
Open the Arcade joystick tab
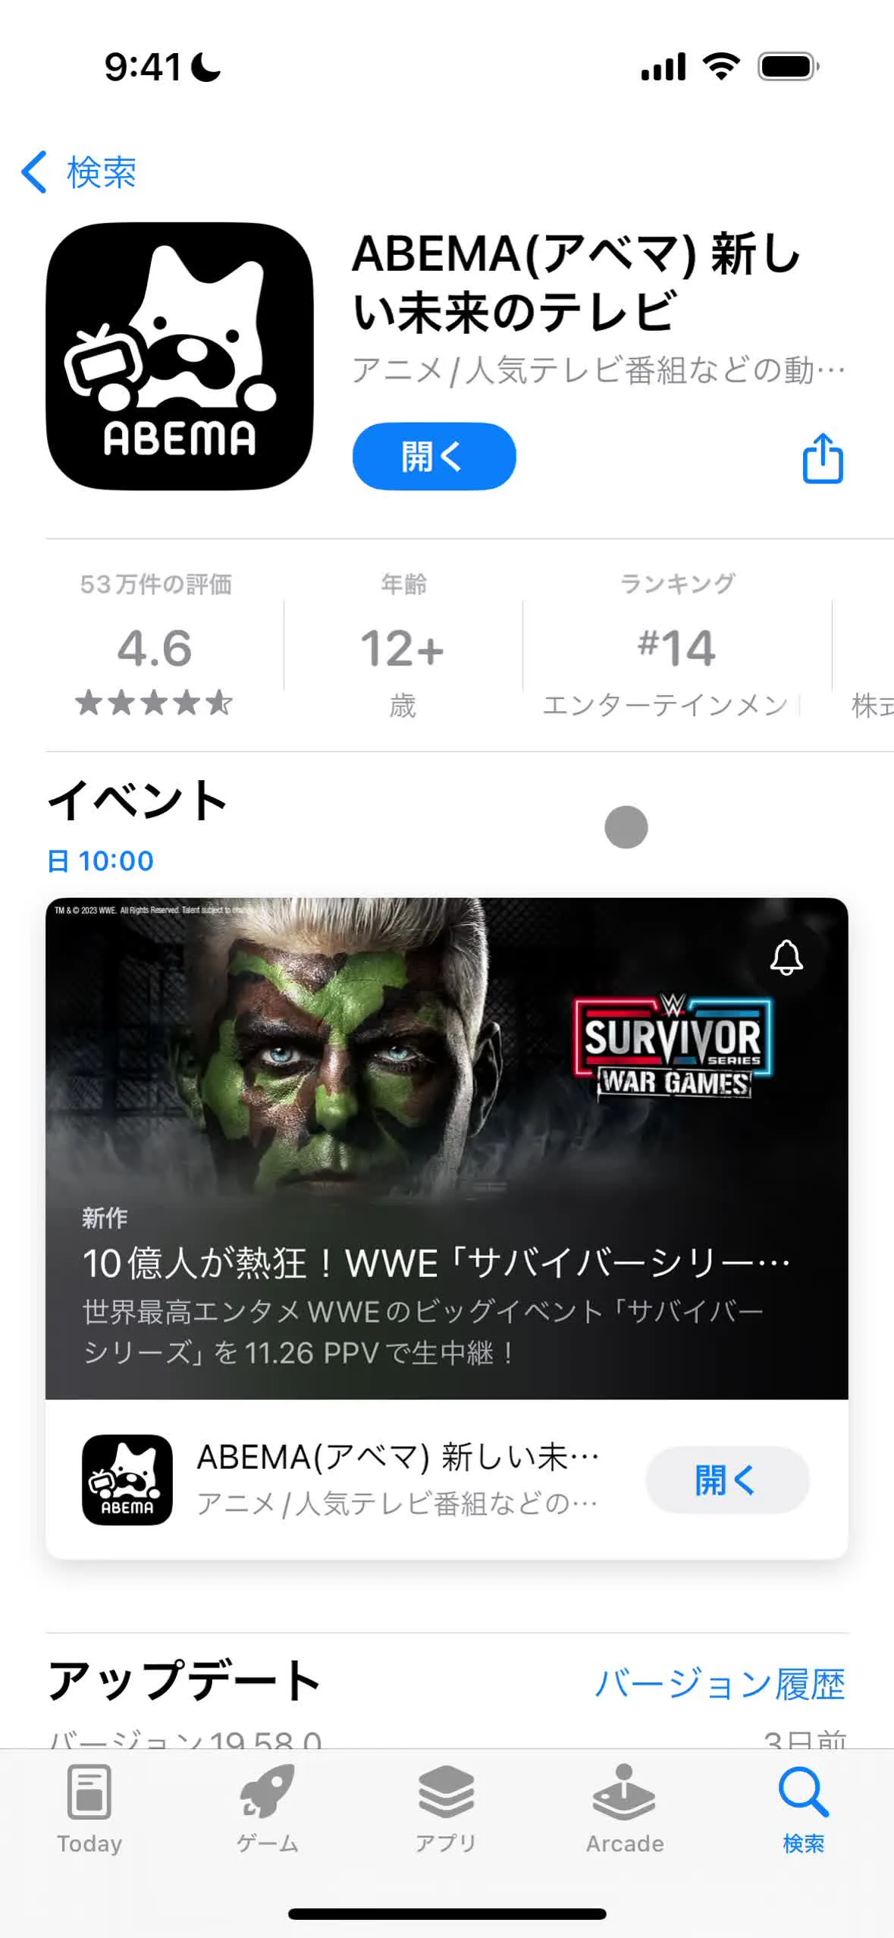tap(625, 1810)
